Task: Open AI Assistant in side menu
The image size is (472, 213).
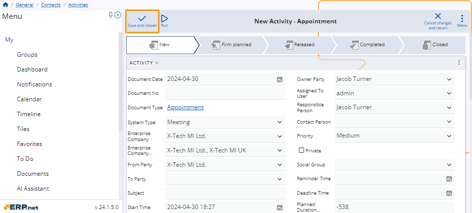Action: [33, 189]
